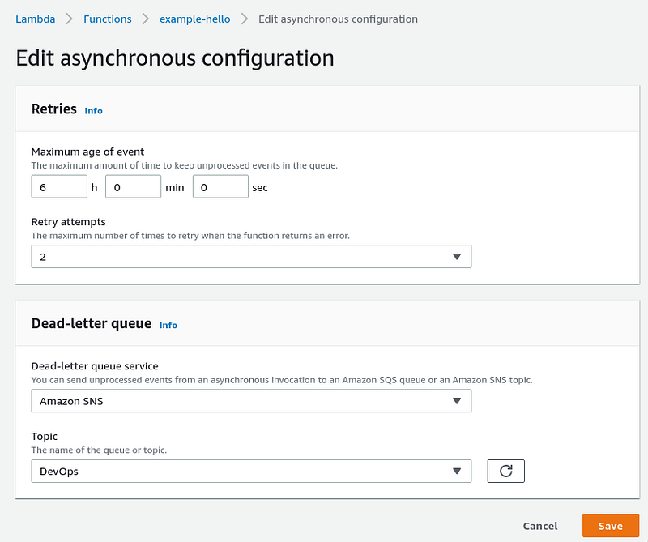This screenshot has width=648, height=542.
Task: Focus the hours input field showing 6
Action: coord(59,186)
